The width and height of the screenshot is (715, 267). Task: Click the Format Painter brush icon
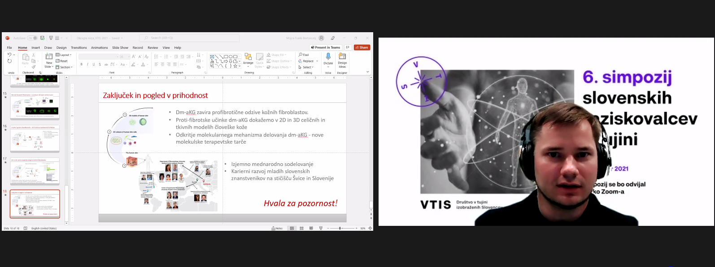click(34, 67)
